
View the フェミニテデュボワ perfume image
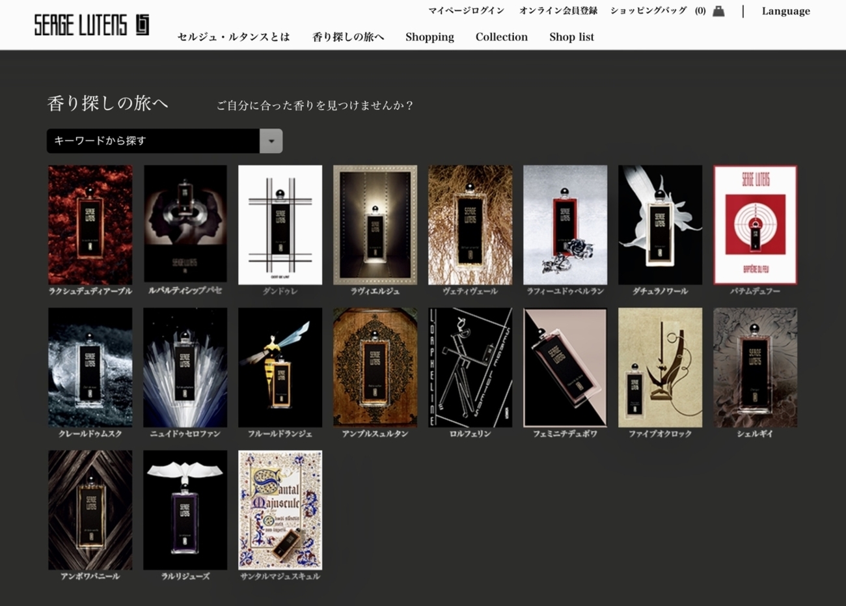[x=565, y=367]
